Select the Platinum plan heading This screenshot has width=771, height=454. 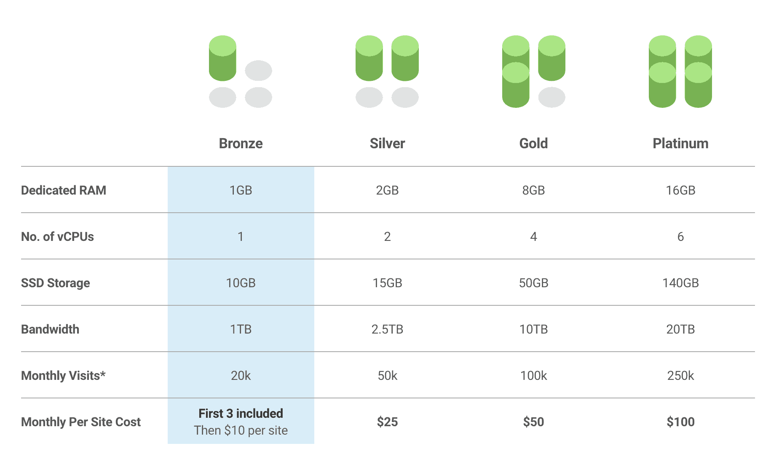click(x=680, y=144)
